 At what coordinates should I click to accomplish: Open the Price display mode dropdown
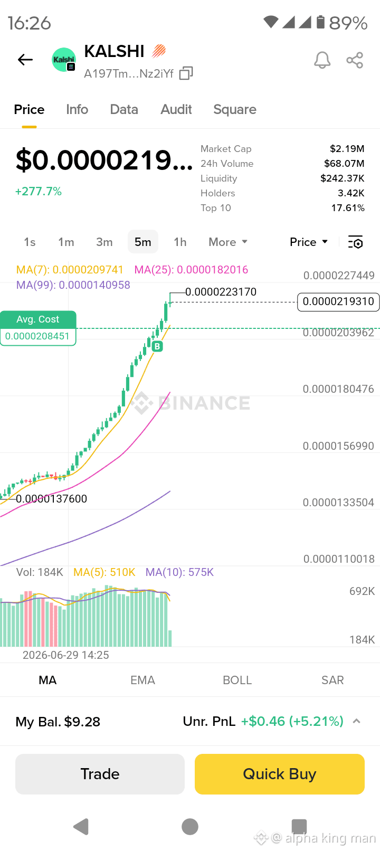[x=309, y=242]
